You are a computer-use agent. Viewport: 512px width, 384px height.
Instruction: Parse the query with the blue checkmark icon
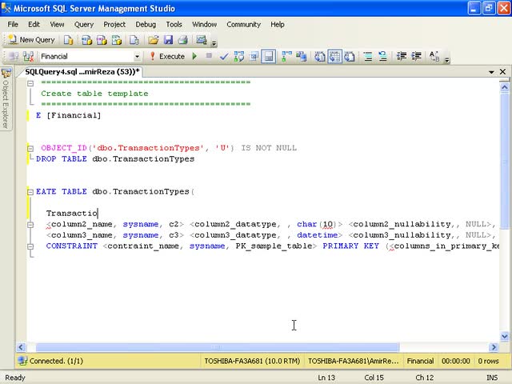coord(225,56)
